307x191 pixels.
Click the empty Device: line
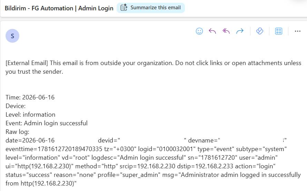click(16, 106)
